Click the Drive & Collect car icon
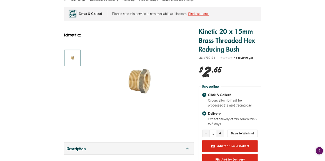 (72, 14)
